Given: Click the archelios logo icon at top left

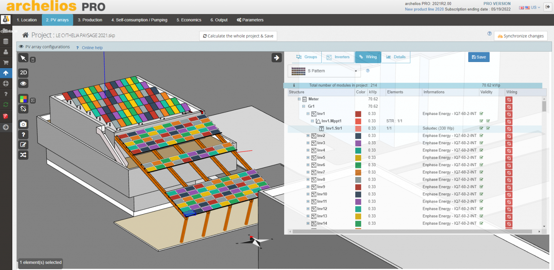Looking at the screenshot, I should [6, 20].
